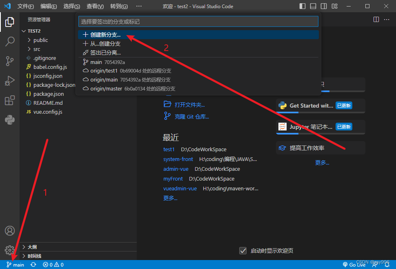Select 签出已分离... option

(198, 53)
